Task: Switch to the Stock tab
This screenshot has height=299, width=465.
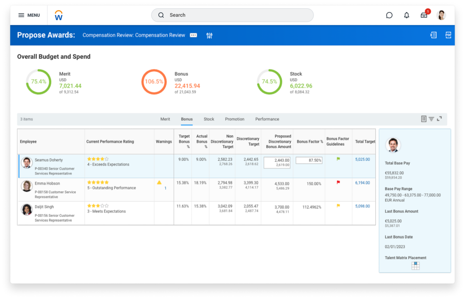Action: click(209, 119)
